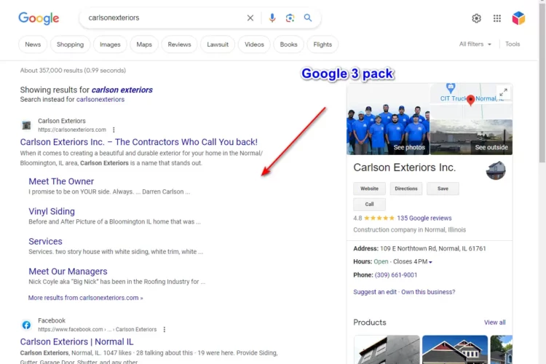The height and width of the screenshot is (364, 546).
Task: Click the address 109 E Northtown Rd text
Action: [433, 249]
